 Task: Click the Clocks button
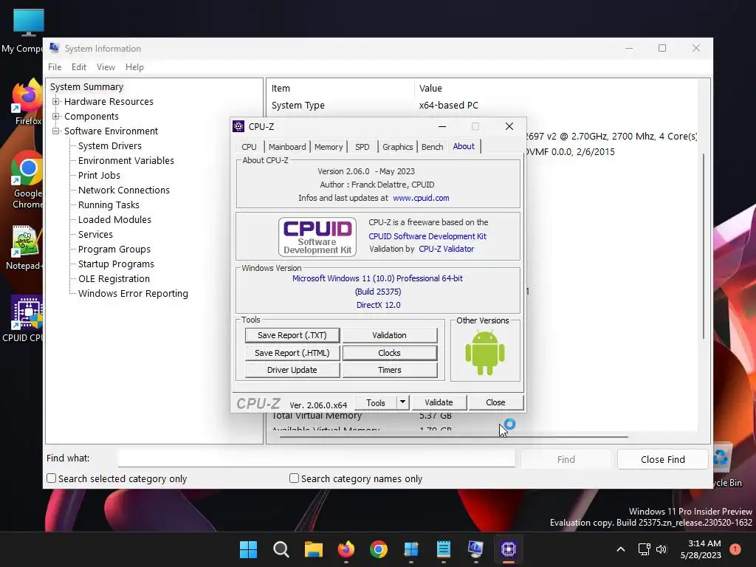pyautogui.click(x=390, y=353)
